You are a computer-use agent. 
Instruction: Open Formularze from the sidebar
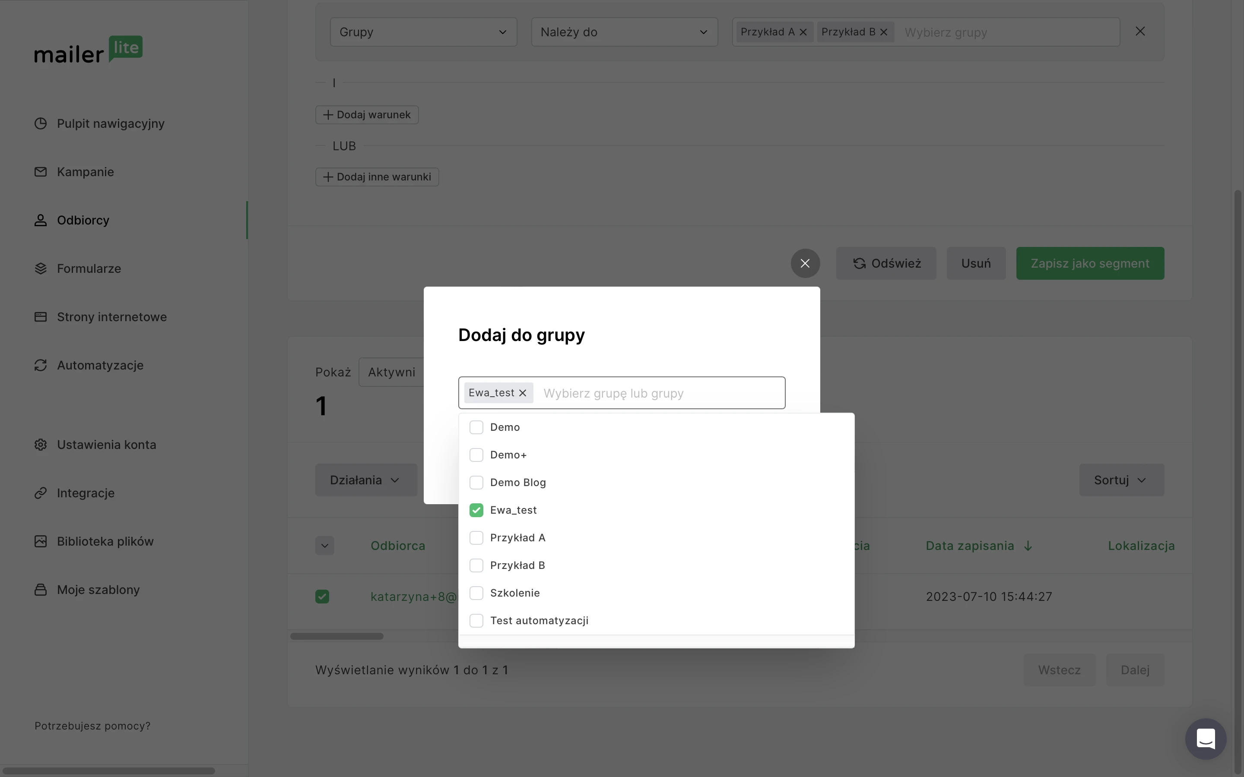pos(89,268)
